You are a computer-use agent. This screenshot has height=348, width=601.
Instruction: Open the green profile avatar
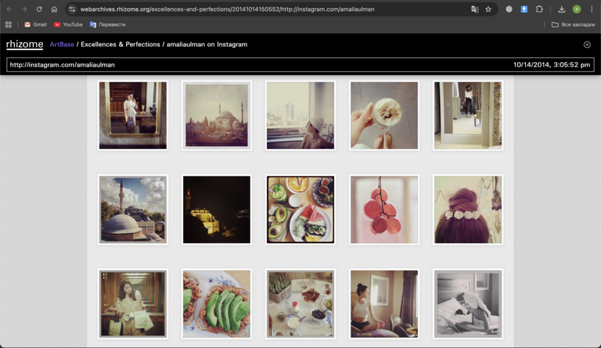click(x=576, y=9)
